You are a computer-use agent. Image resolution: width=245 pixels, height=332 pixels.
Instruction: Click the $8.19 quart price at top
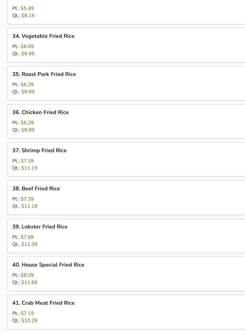click(x=28, y=16)
